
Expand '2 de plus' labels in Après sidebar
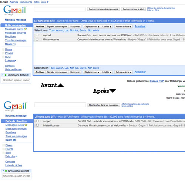pyautogui.click(x=11, y=156)
